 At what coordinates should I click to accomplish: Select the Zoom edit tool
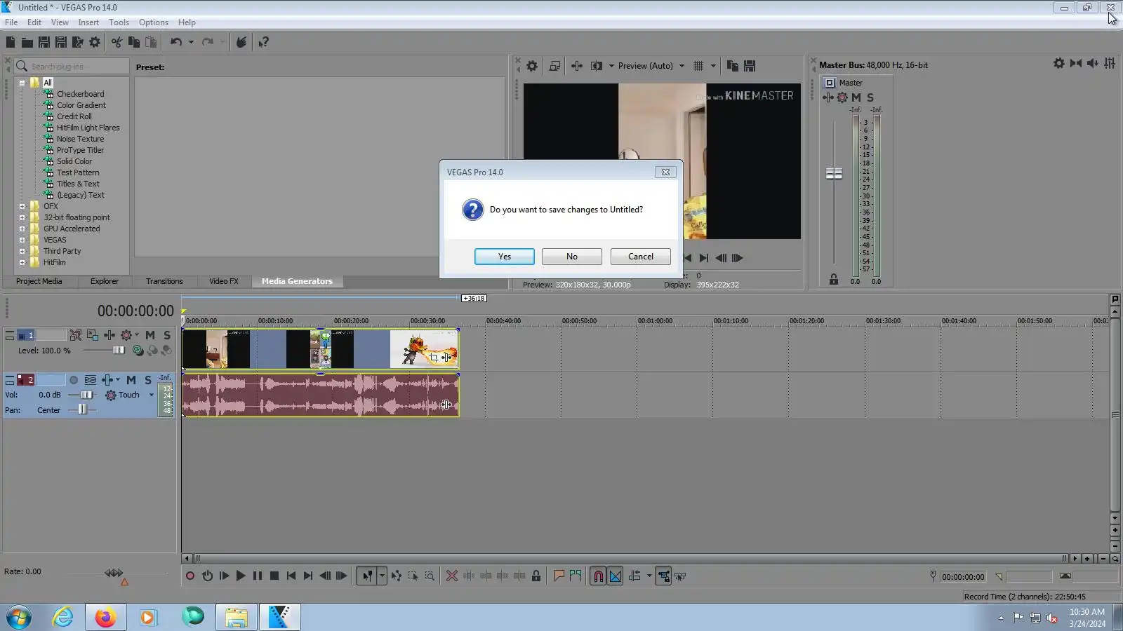(430, 576)
